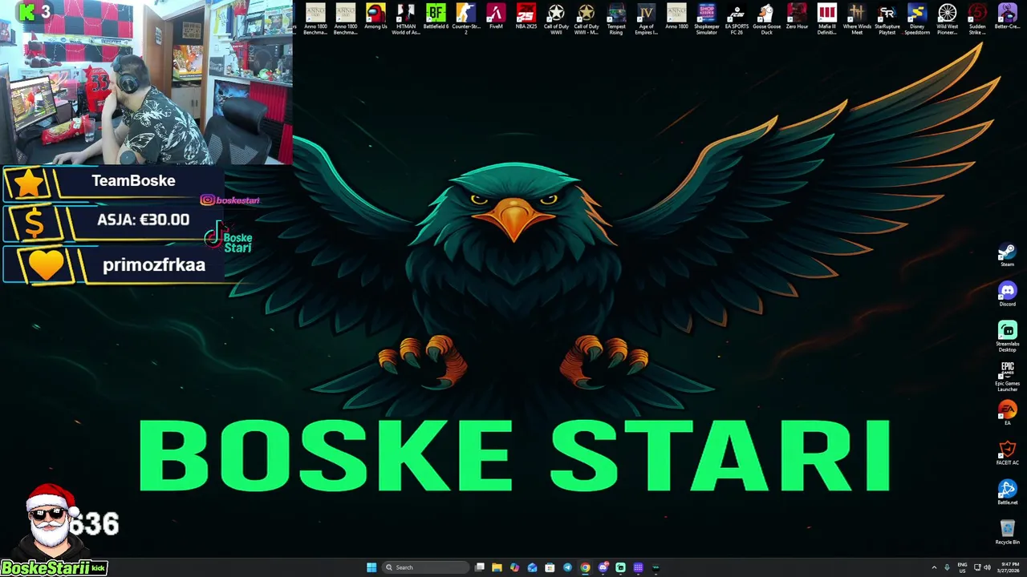Open the Among Us desktop shortcut
The height and width of the screenshot is (577, 1027).
tap(375, 17)
